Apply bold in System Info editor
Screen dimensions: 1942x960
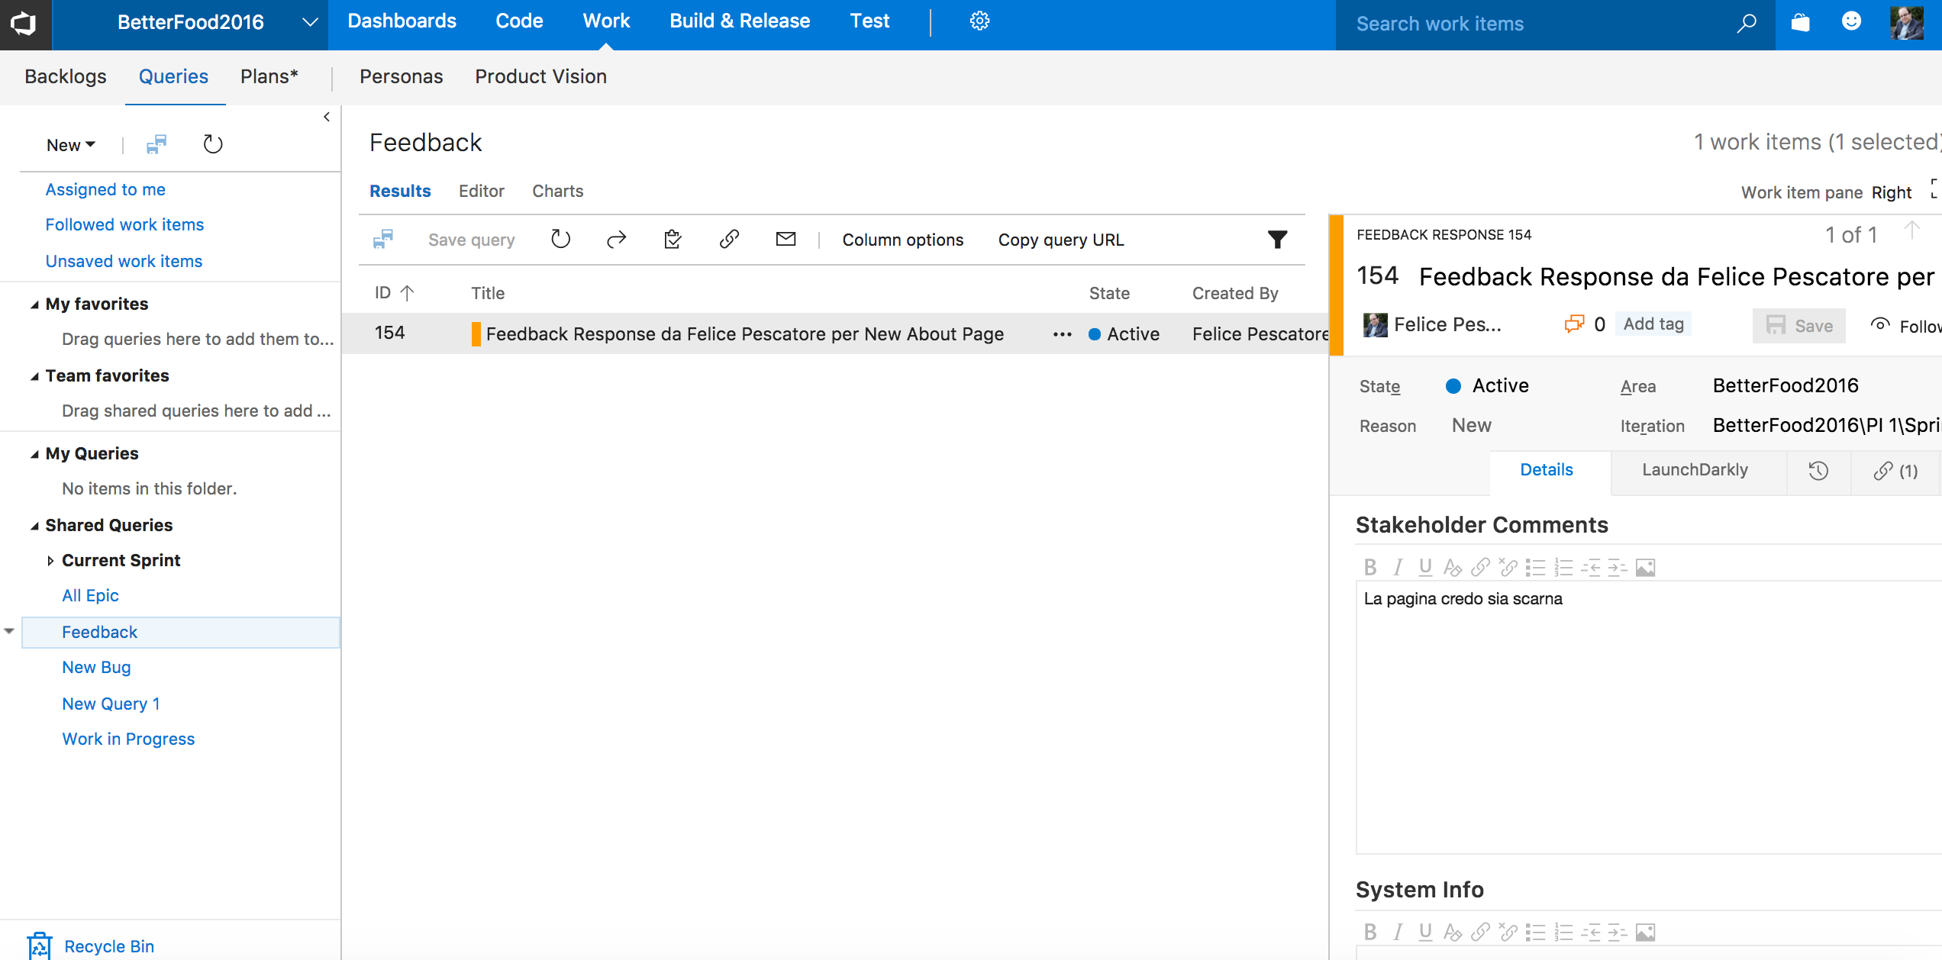click(1370, 932)
